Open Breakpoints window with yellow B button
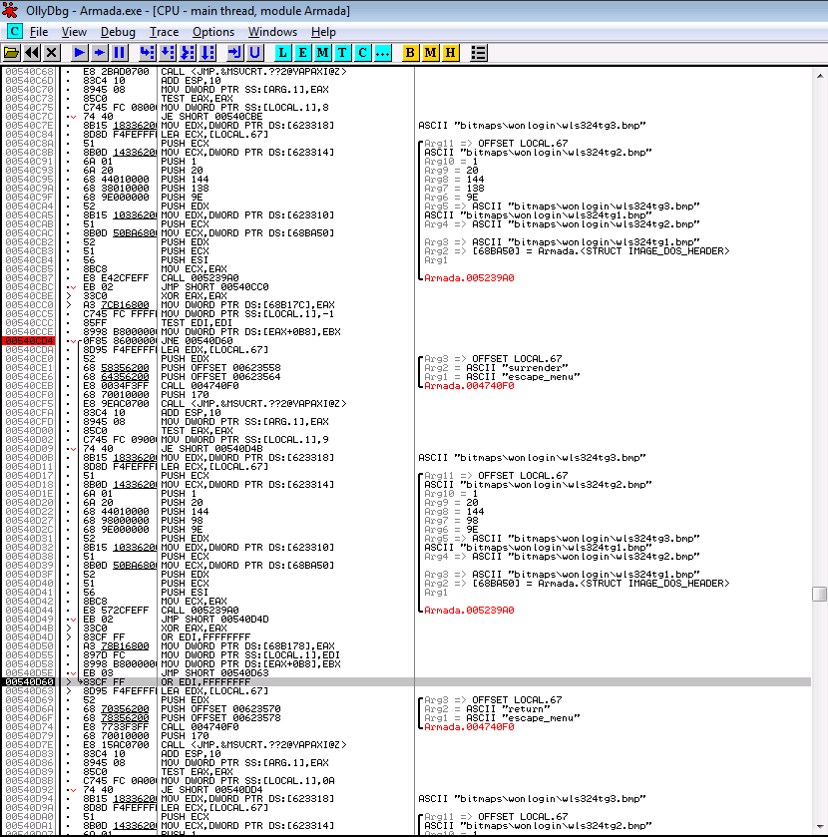Image resolution: width=828 pixels, height=837 pixels. pos(410,52)
